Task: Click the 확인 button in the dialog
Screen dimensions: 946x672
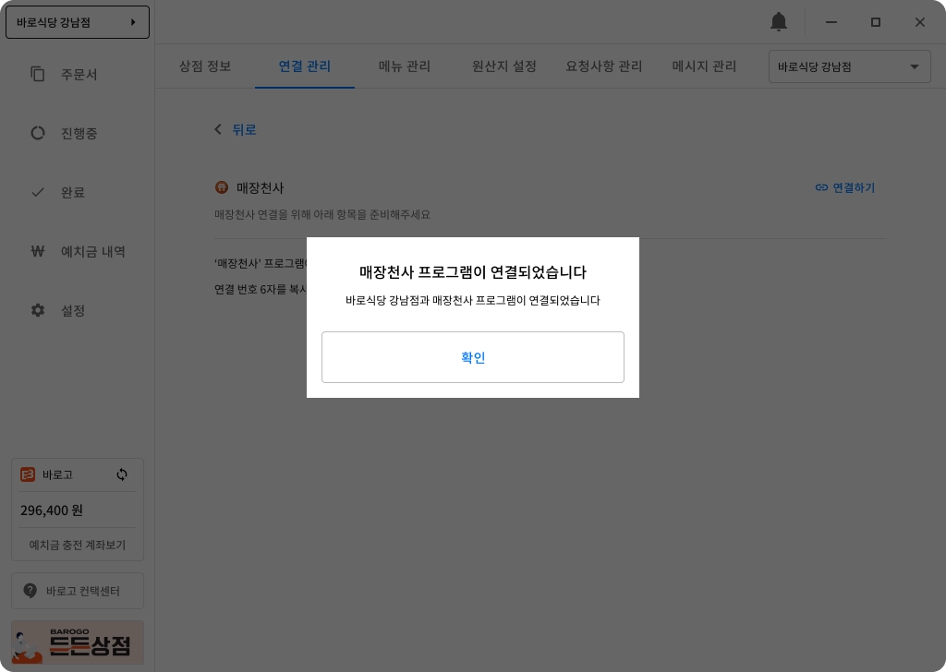Action: (x=472, y=357)
